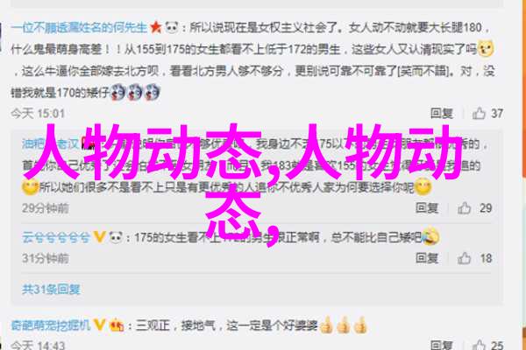This screenshot has height=350, width=526.
Task: Open user profile 云兮兮兮兮兮
Action: tap(56, 237)
